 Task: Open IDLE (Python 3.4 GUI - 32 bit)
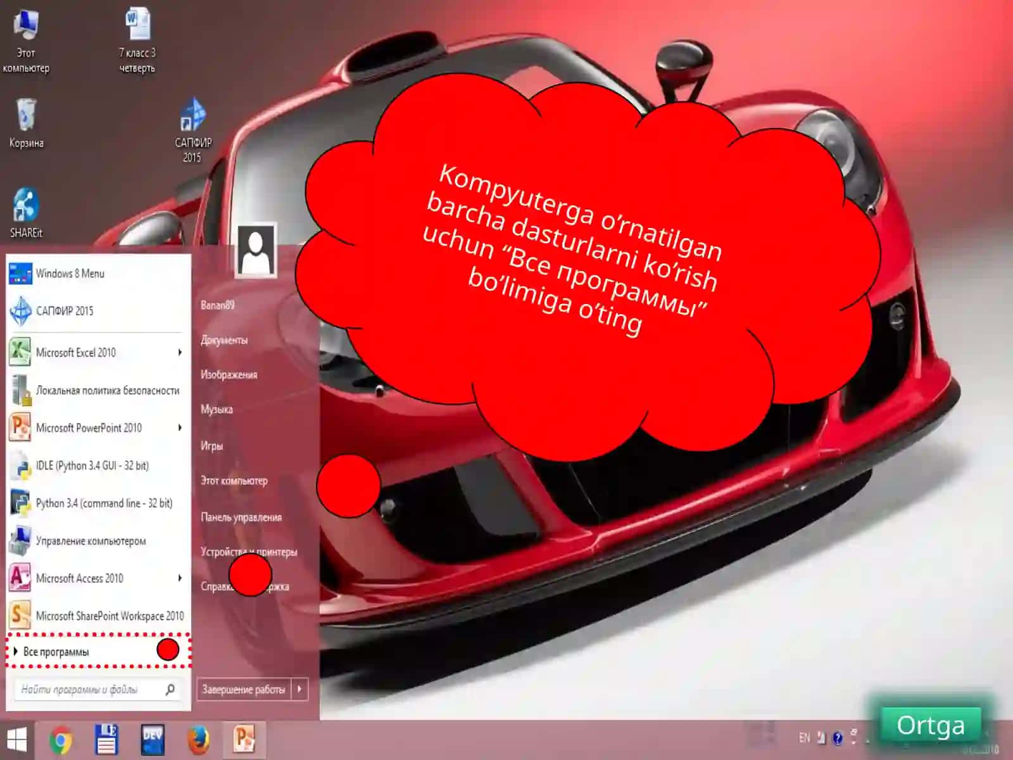98,465
